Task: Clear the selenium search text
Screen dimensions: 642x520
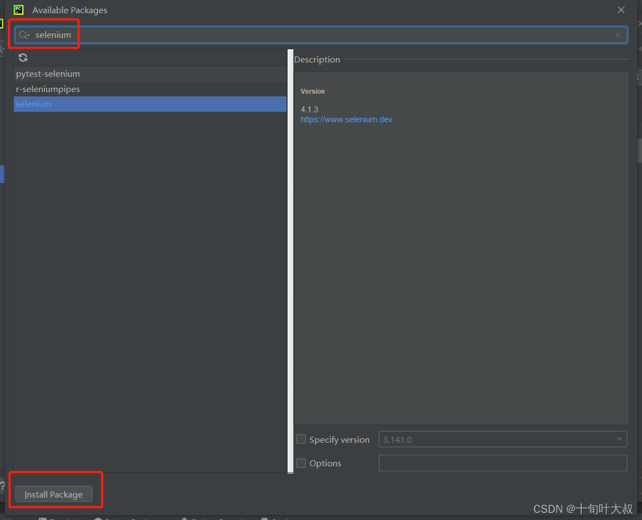Action: point(617,35)
